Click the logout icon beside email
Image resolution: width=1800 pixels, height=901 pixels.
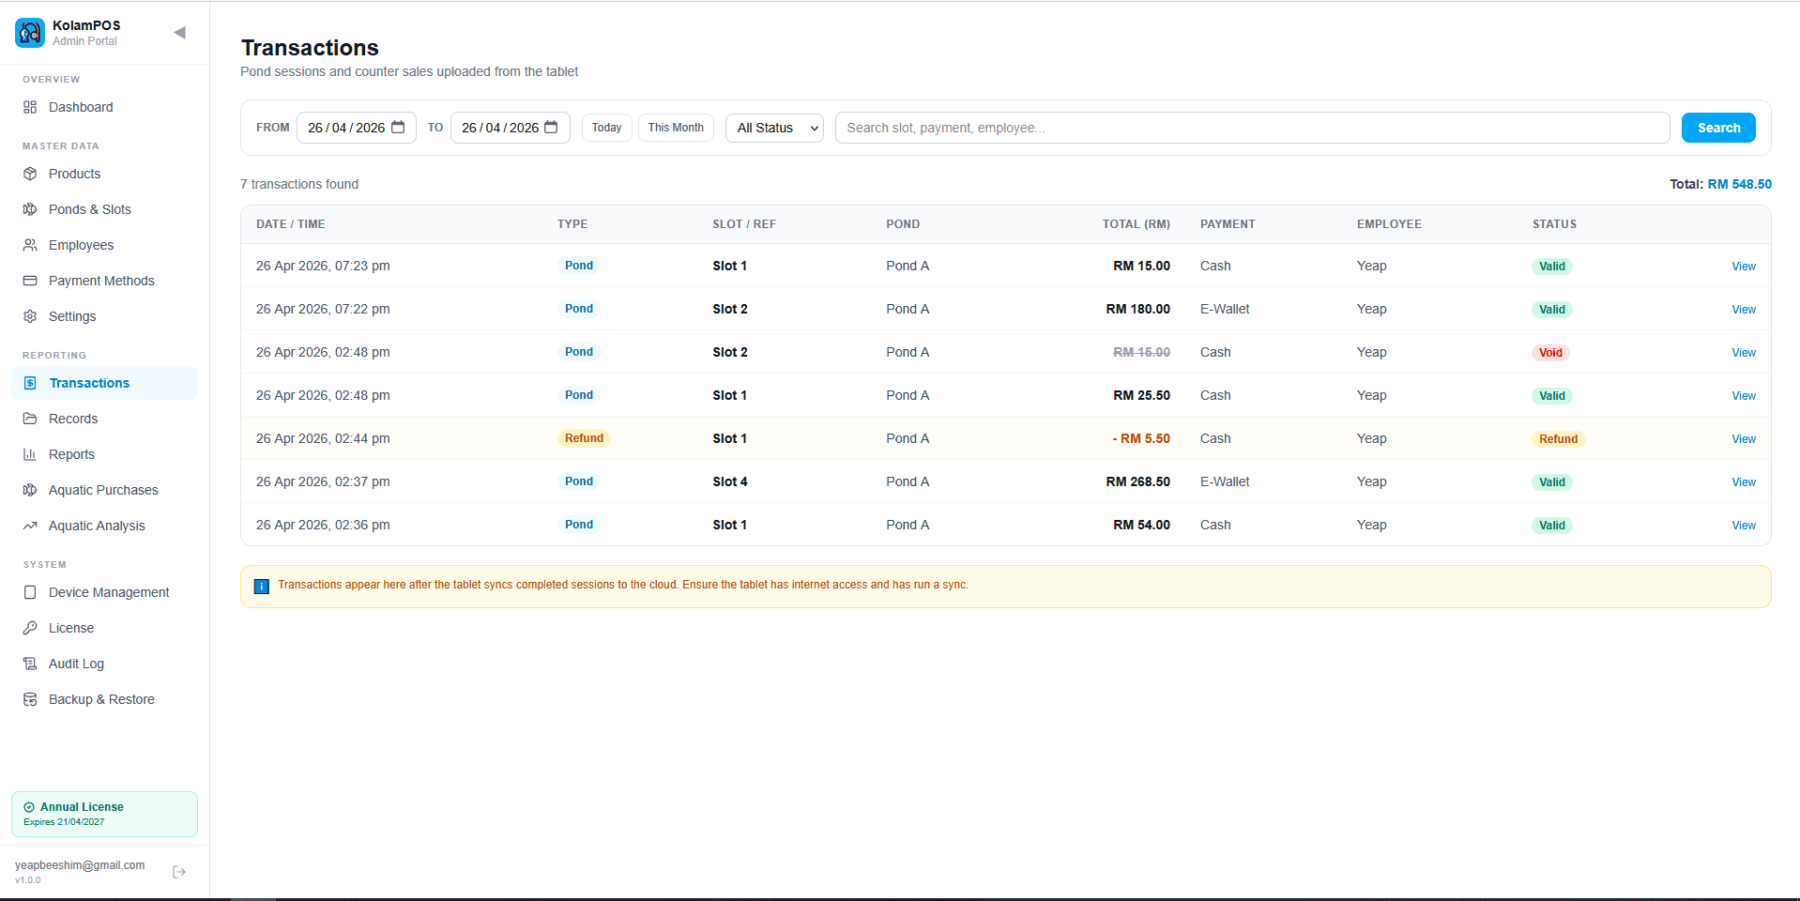click(179, 872)
